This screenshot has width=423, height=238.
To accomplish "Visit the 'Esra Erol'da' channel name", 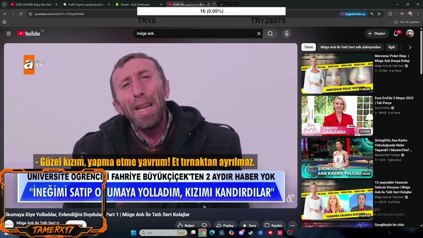I will click(x=382, y=108).
